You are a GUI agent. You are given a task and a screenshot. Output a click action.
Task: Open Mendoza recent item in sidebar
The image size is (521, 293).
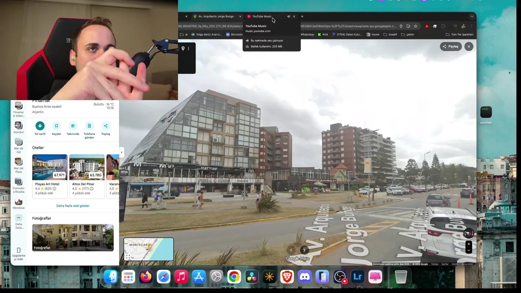[x=19, y=204]
